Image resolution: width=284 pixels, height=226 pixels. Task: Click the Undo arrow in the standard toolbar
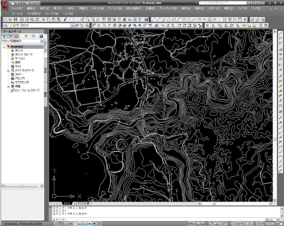pos(65,19)
